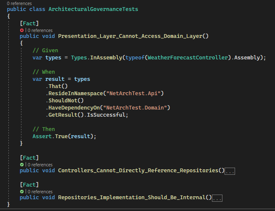This screenshot has height=211, width=275.
Task: Click the first [Fact] attribute
Action: coord(29,23)
